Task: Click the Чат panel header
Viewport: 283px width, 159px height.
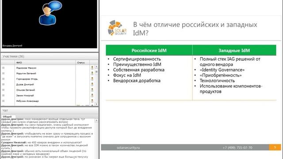Action: coord(50,110)
